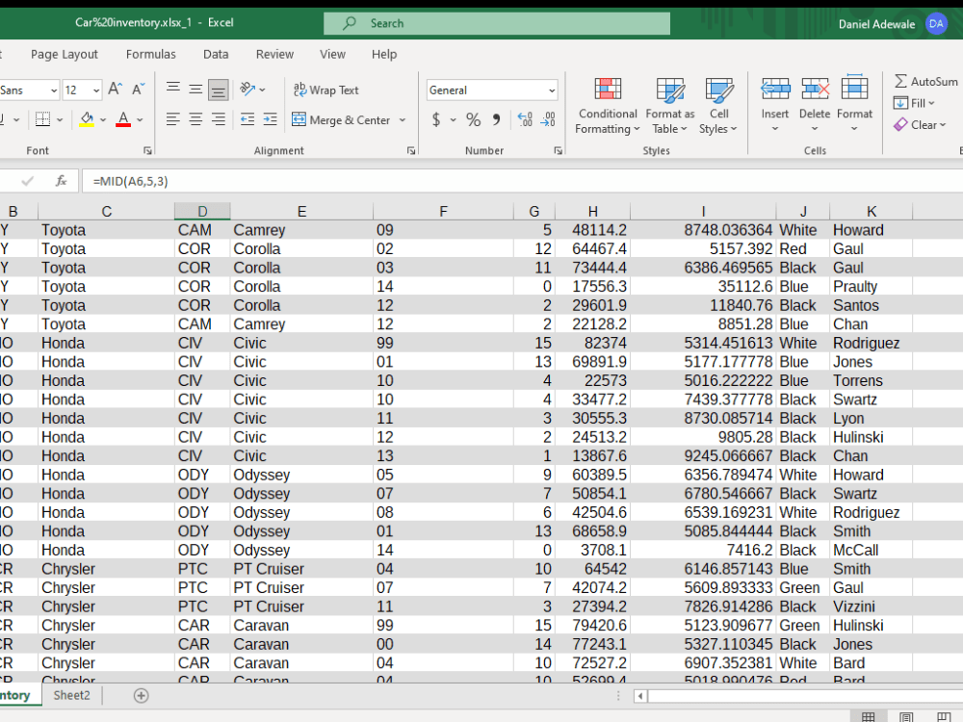Increase the cell indent
This screenshot has width=963, height=722.
click(271, 119)
